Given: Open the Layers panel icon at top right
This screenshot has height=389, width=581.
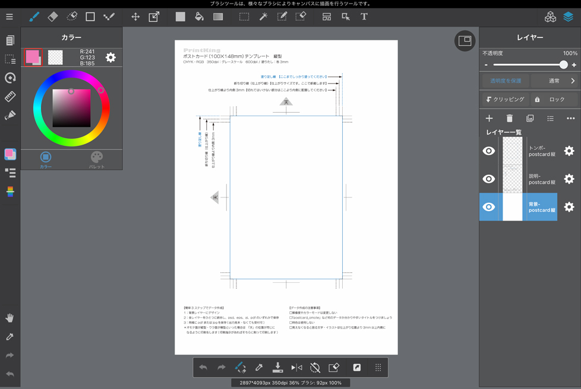Looking at the screenshot, I should point(569,17).
